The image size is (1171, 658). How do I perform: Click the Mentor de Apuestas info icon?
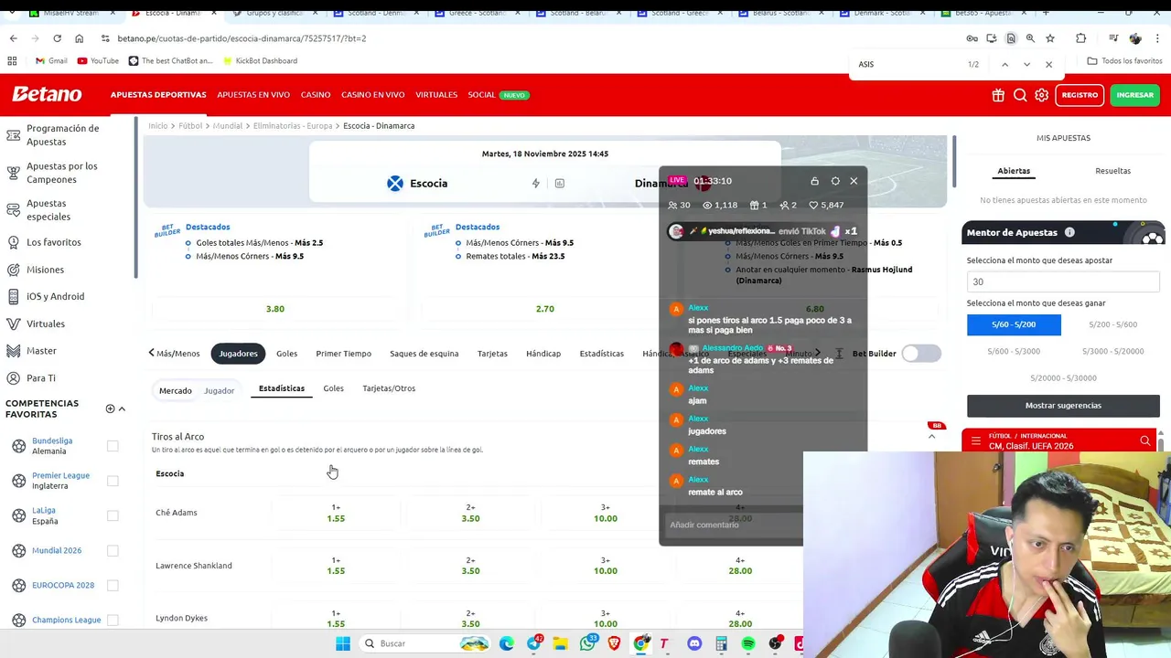pyautogui.click(x=1069, y=232)
